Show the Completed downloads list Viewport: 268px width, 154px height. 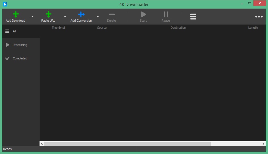pos(21,58)
